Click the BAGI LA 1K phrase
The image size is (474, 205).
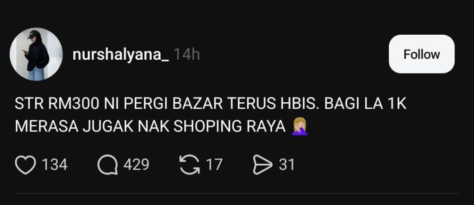tap(366, 104)
